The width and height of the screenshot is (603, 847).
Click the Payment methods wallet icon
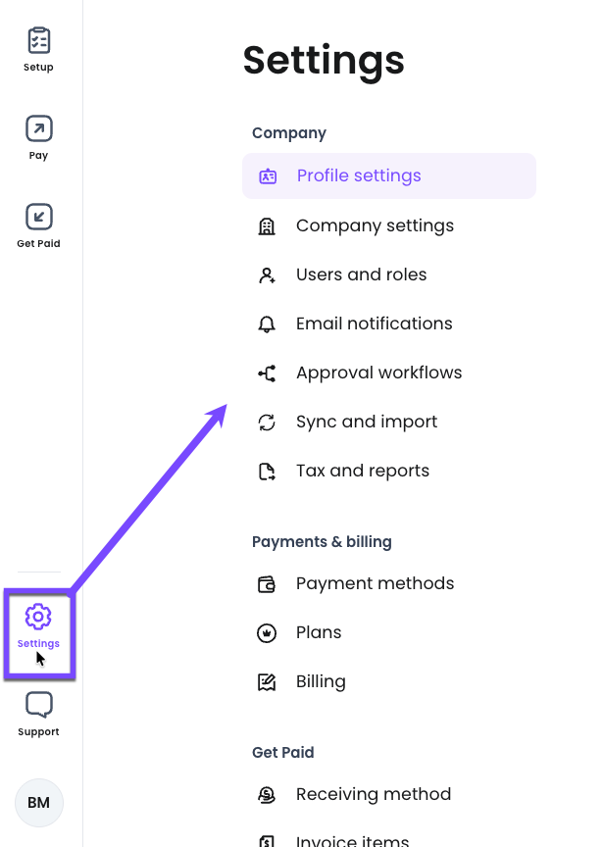[267, 584]
